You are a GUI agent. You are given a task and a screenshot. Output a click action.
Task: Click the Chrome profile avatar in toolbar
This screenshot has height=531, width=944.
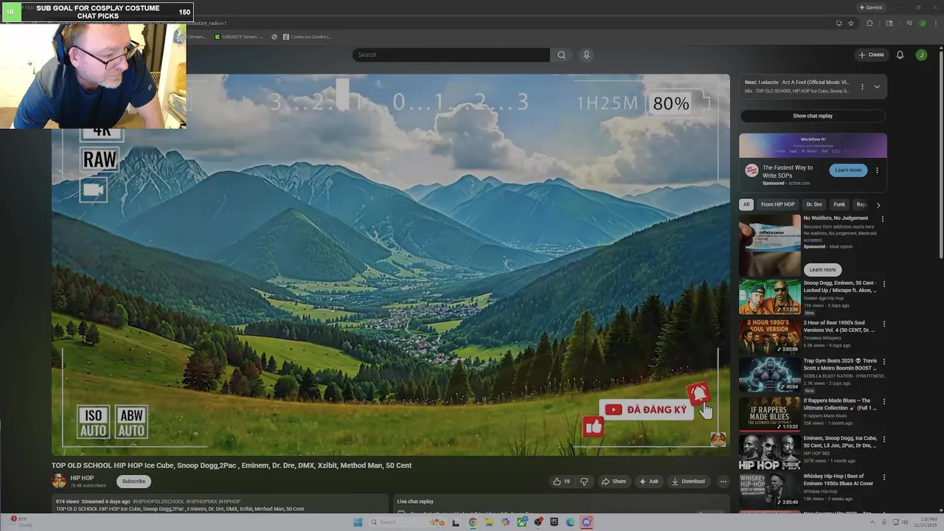coord(923,23)
